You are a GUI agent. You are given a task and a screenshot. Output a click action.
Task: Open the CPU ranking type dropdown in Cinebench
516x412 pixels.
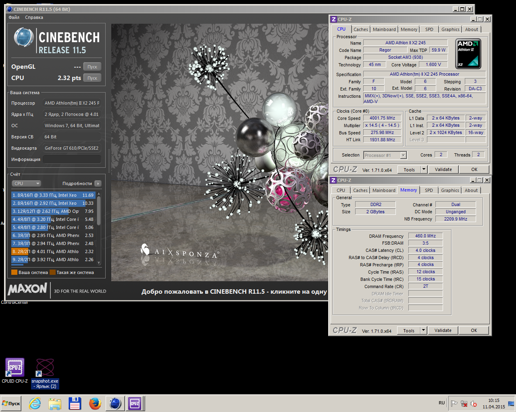[27, 183]
